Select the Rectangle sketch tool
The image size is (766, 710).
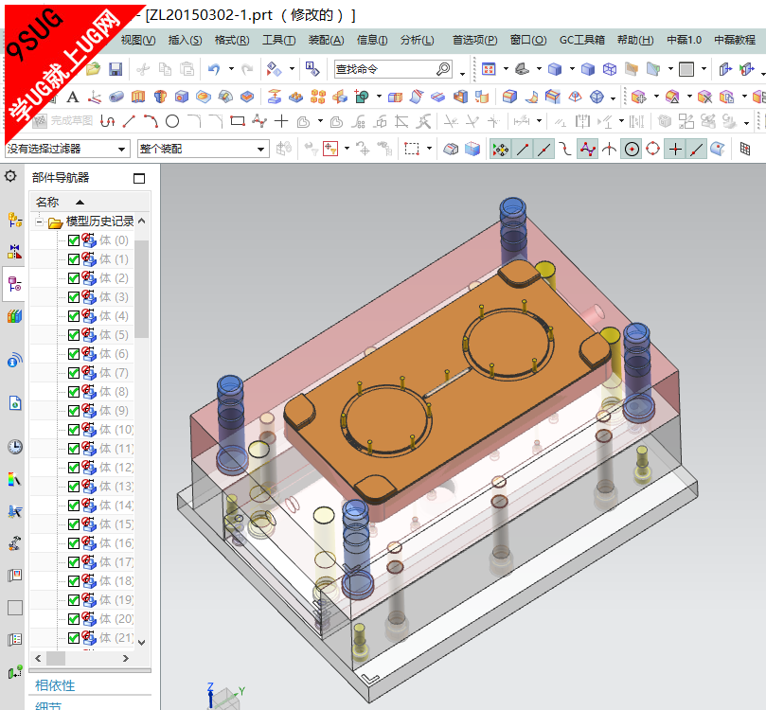pos(238,121)
